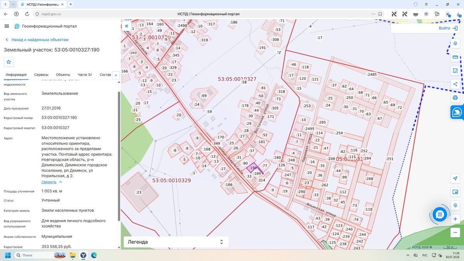The height and width of the screenshot is (261, 464).
Task: Select the ruler measurement tool
Action: (x=455, y=57)
